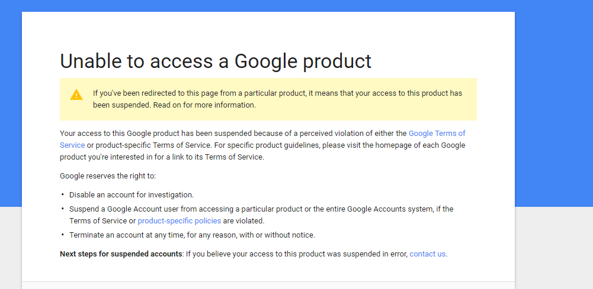Click the "Suspend a Google Account user" bullet text
The height and width of the screenshot is (289, 593).
click(261, 209)
